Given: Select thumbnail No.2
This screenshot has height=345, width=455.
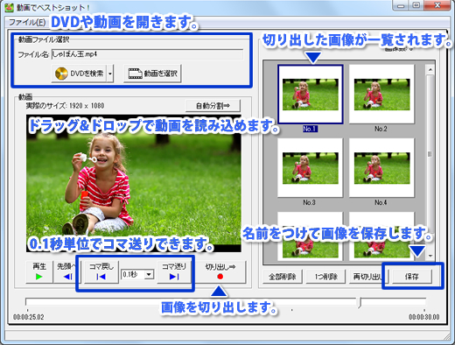Looking at the screenshot, I should coord(381,95).
